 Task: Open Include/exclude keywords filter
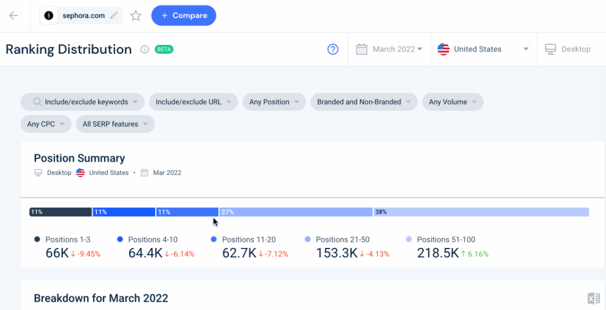(83, 102)
